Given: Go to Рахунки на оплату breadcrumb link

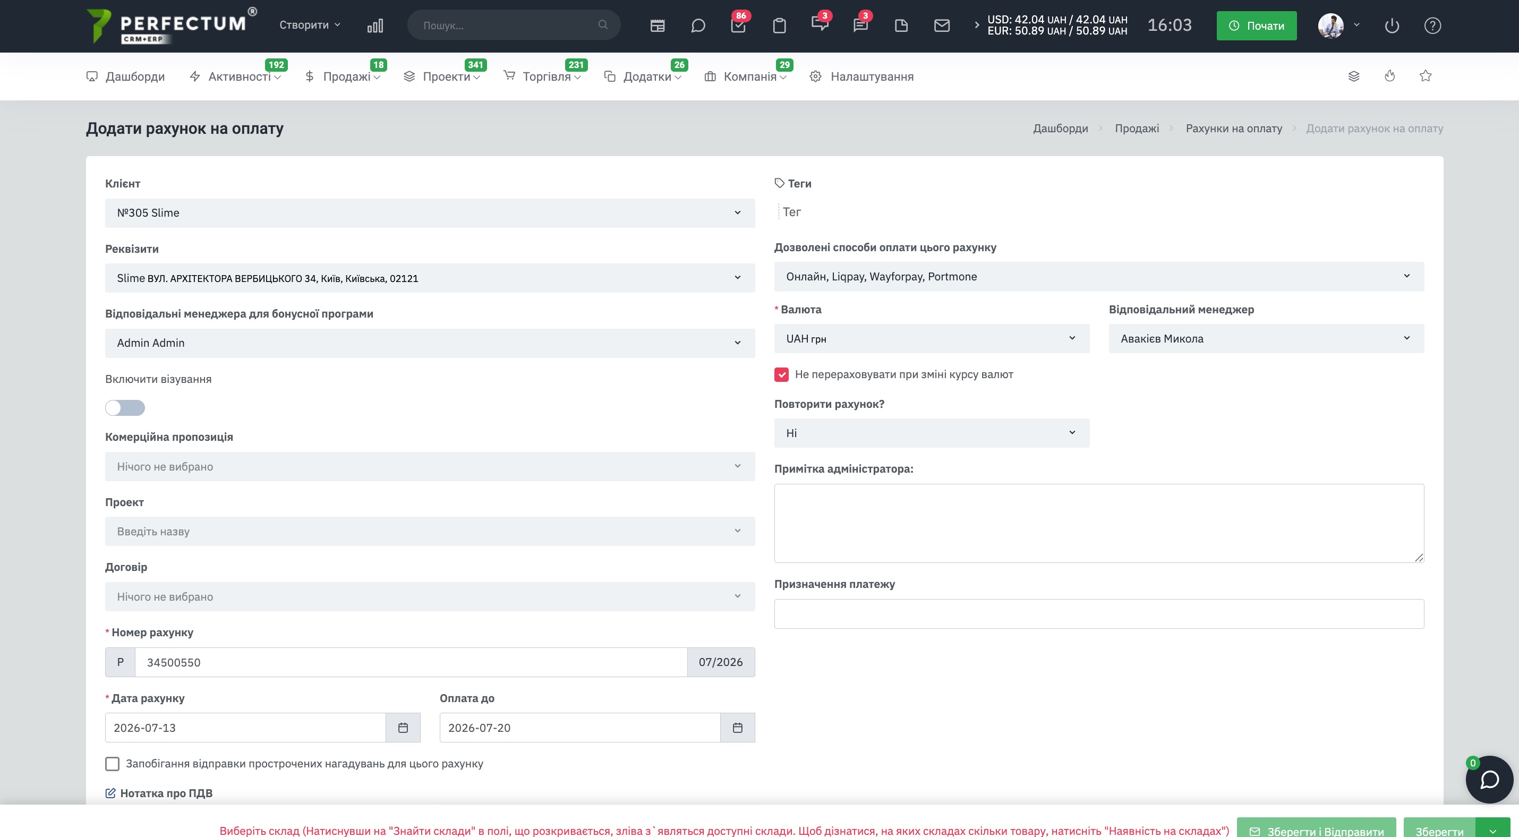Looking at the screenshot, I should (1234, 129).
